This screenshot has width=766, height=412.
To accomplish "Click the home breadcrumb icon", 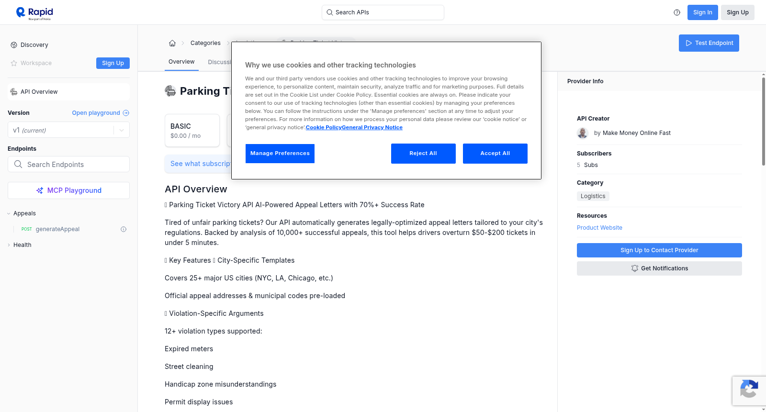I will pos(172,43).
